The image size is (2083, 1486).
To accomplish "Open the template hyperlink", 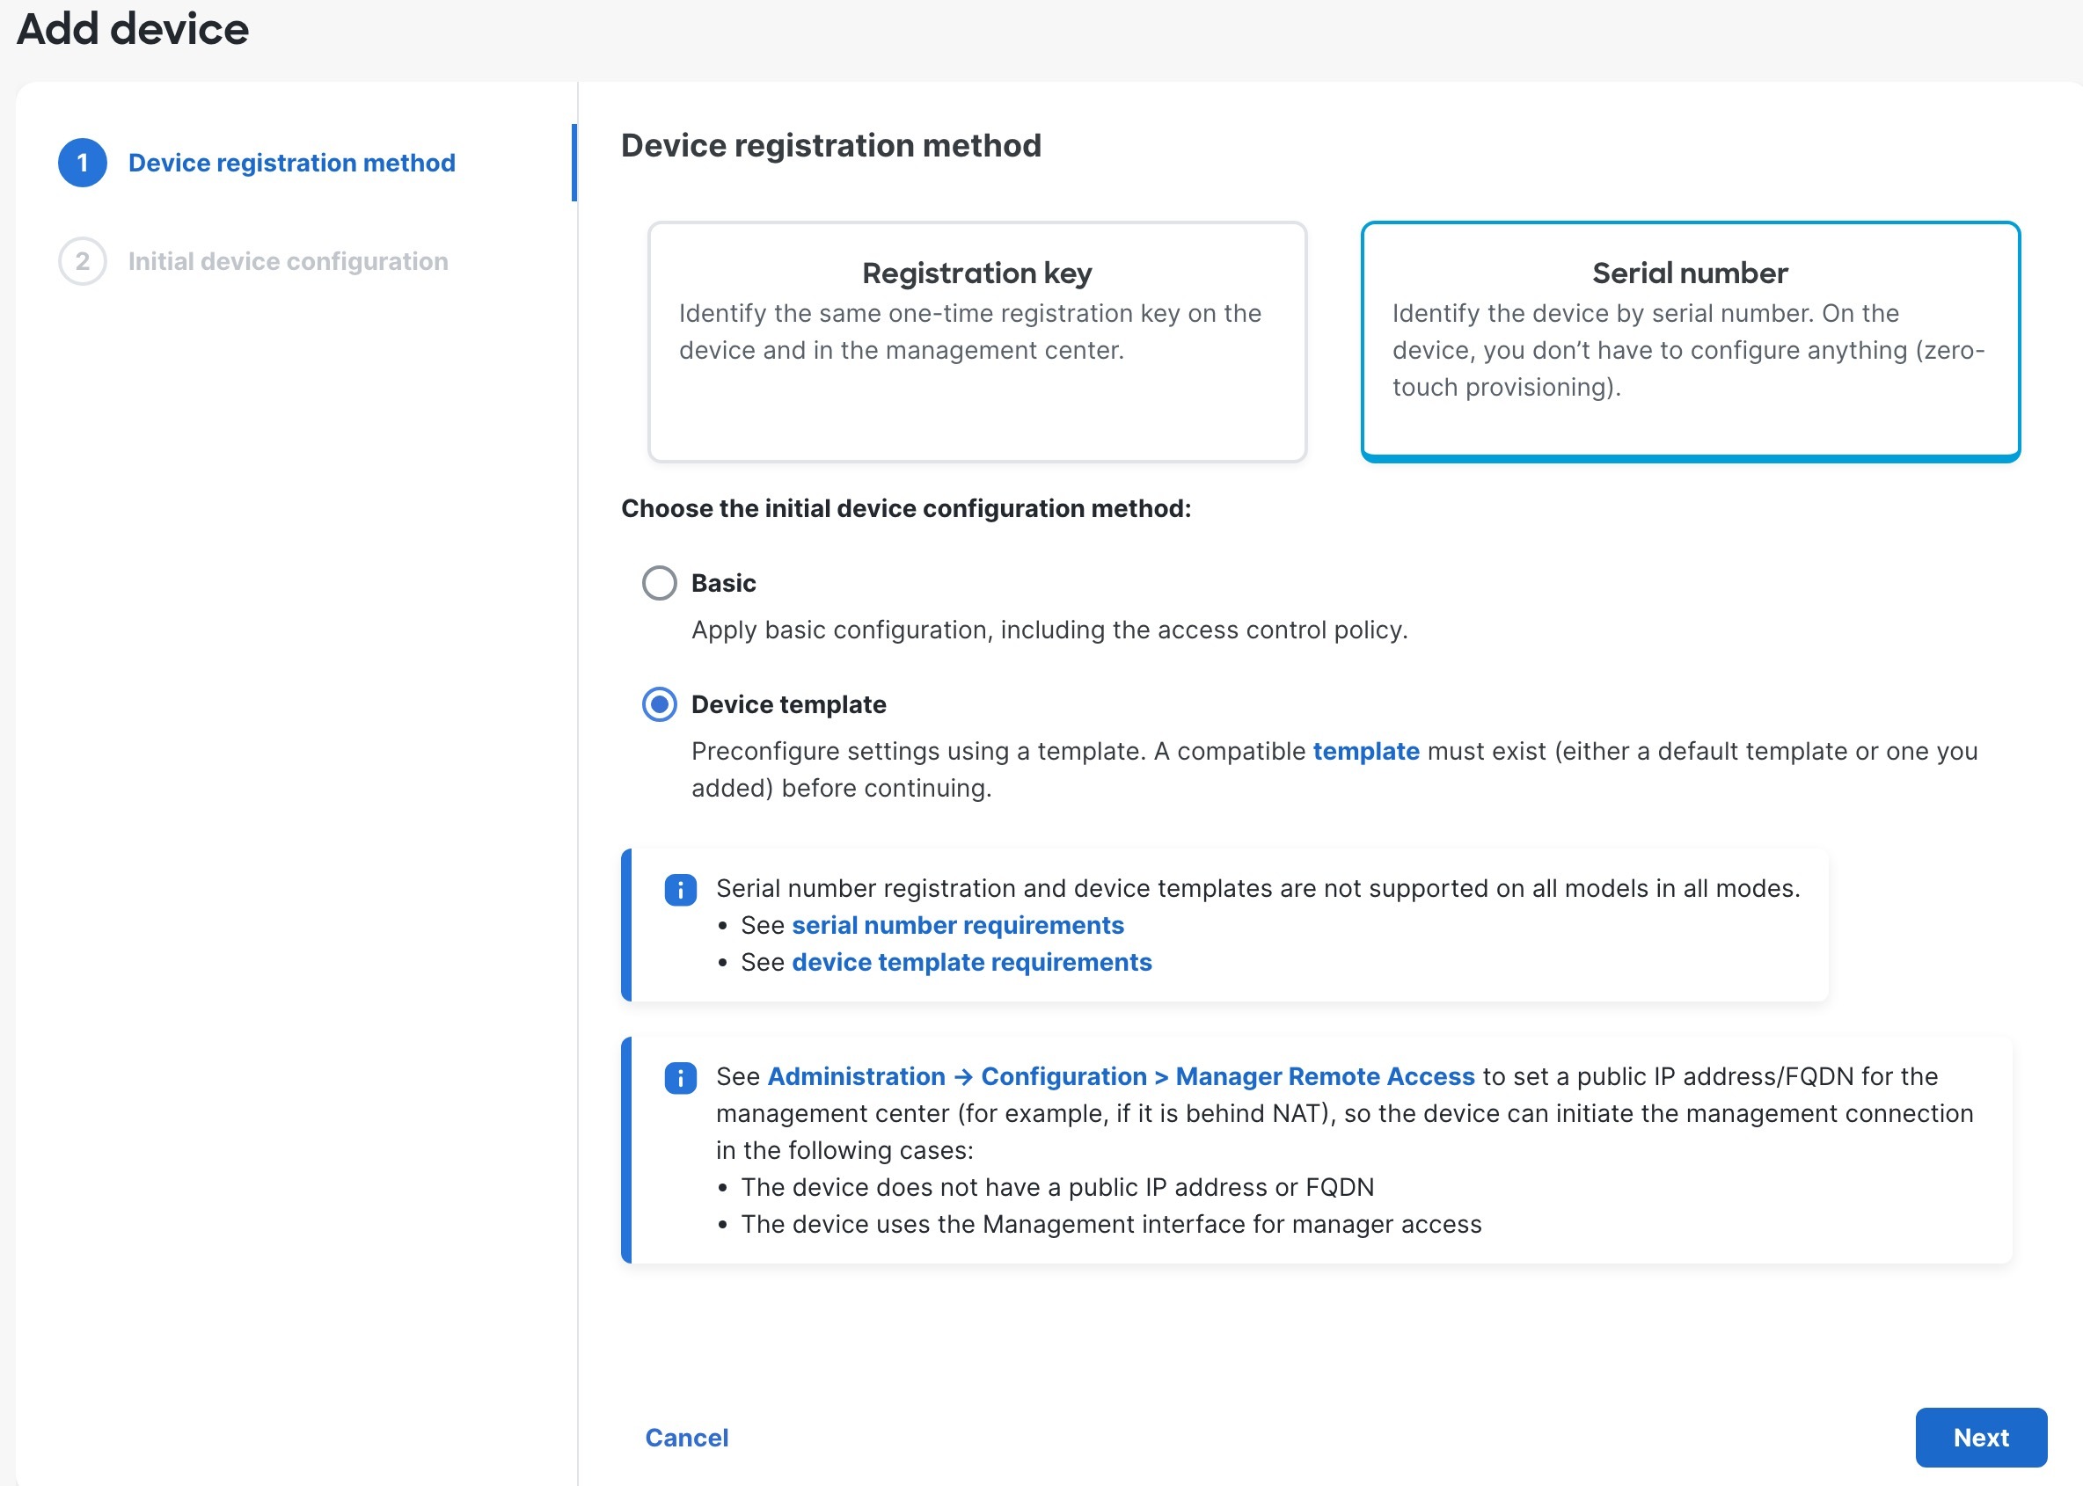I will tap(1366, 751).
